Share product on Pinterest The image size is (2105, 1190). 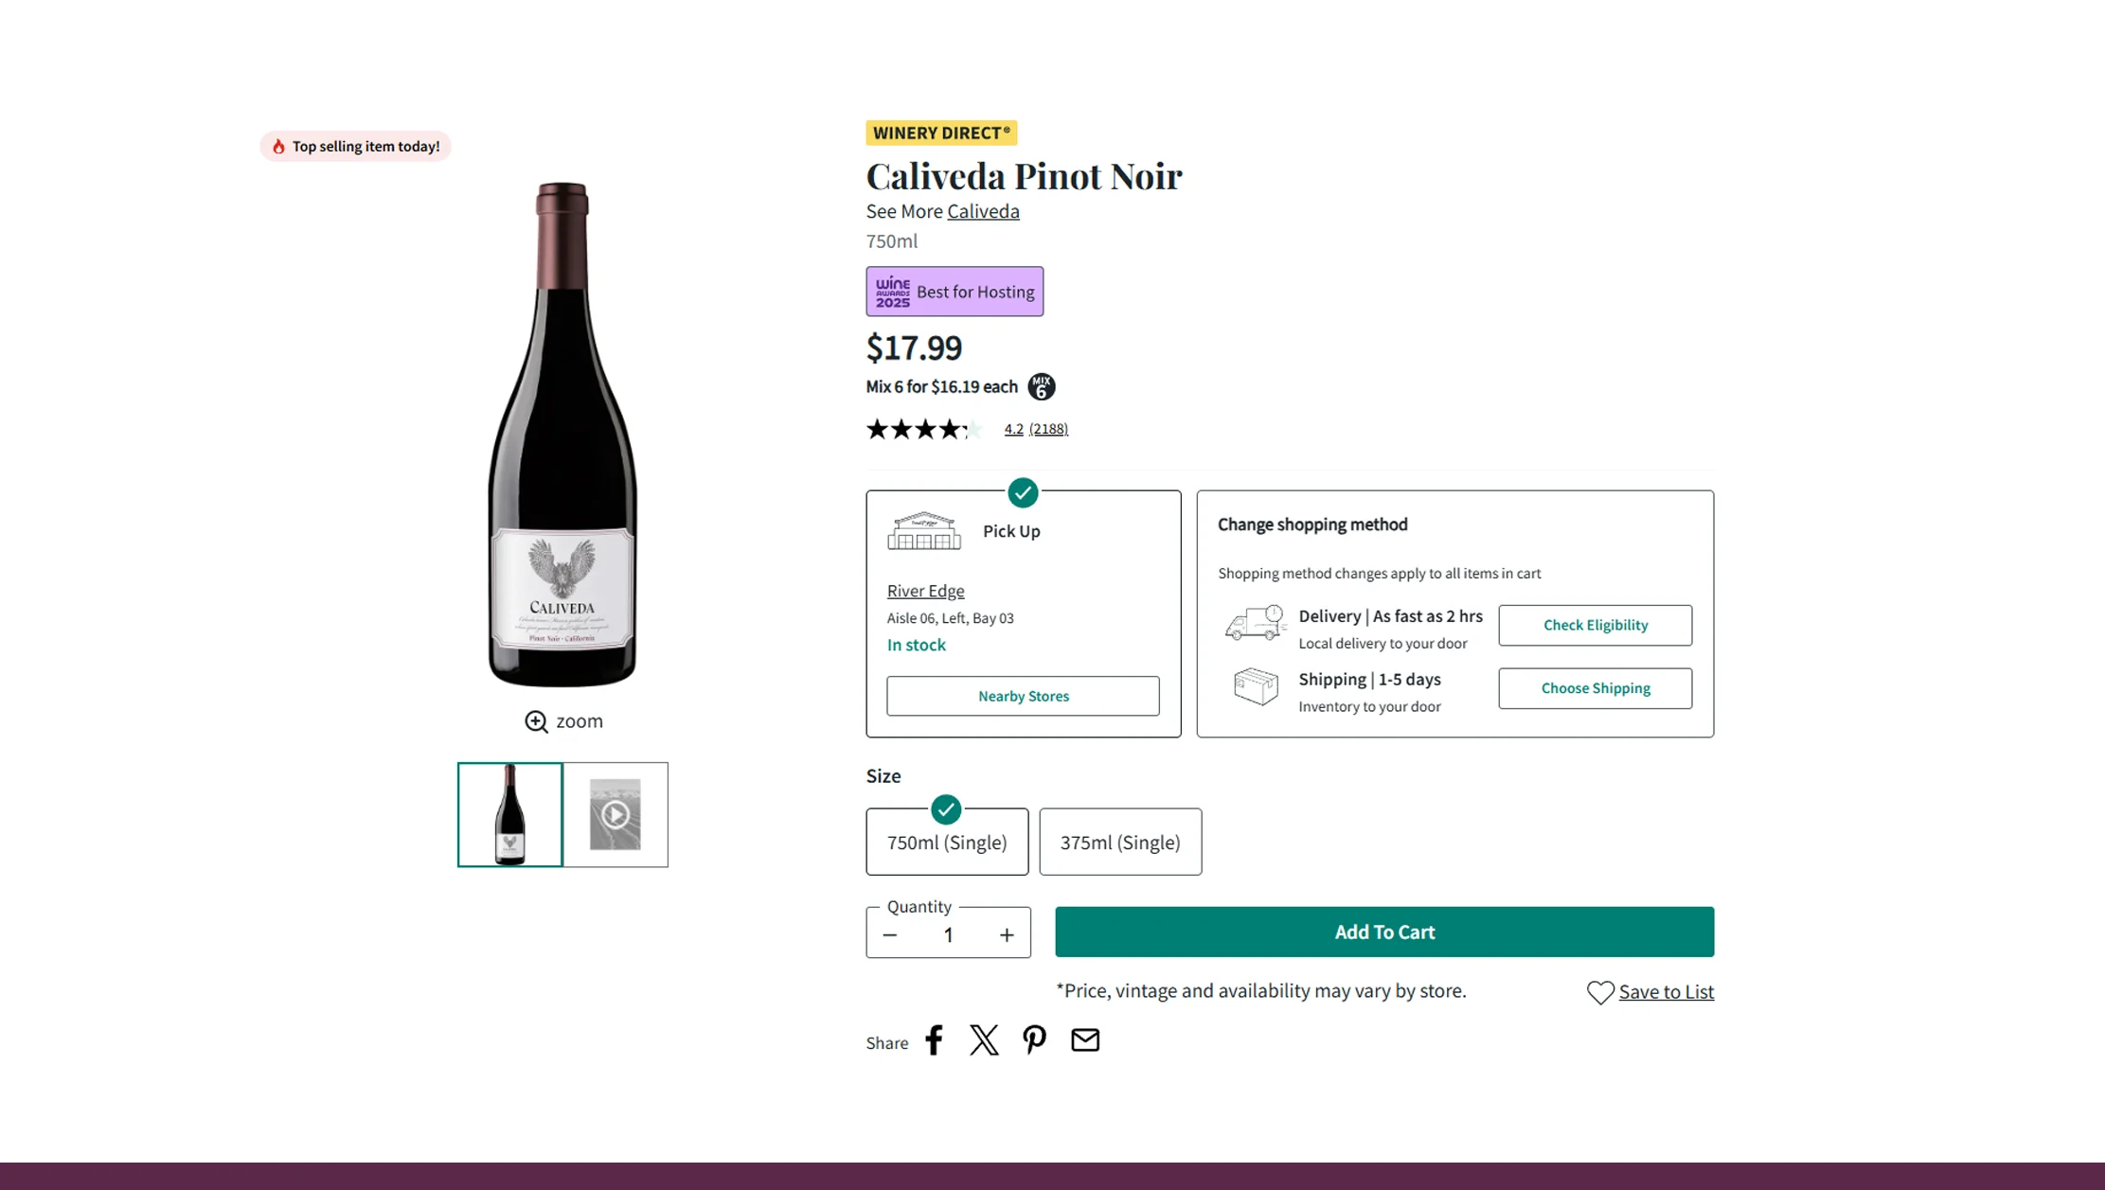point(1034,1040)
